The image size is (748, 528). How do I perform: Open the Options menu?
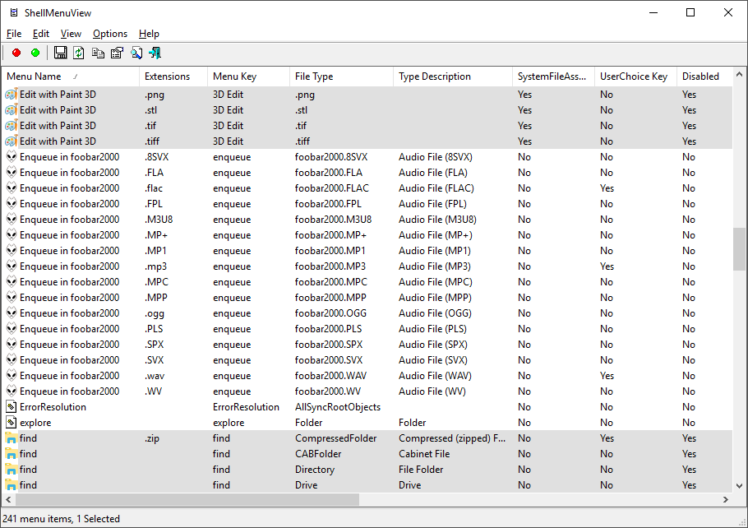(110, 34)
